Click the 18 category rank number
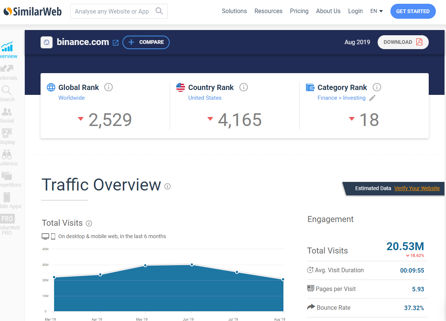This screenshot has height=321, width=446. tap(369, 120)
